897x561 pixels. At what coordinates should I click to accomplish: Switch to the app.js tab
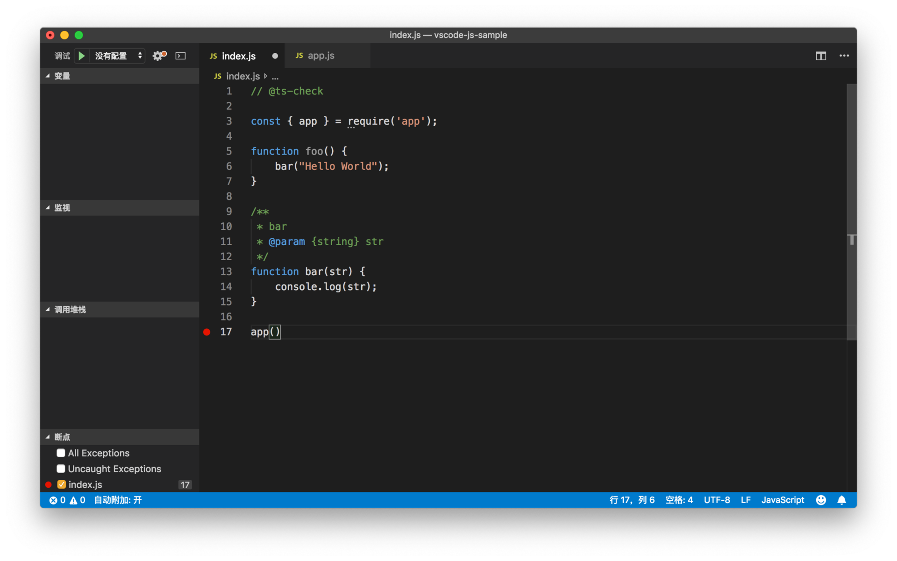320,56
